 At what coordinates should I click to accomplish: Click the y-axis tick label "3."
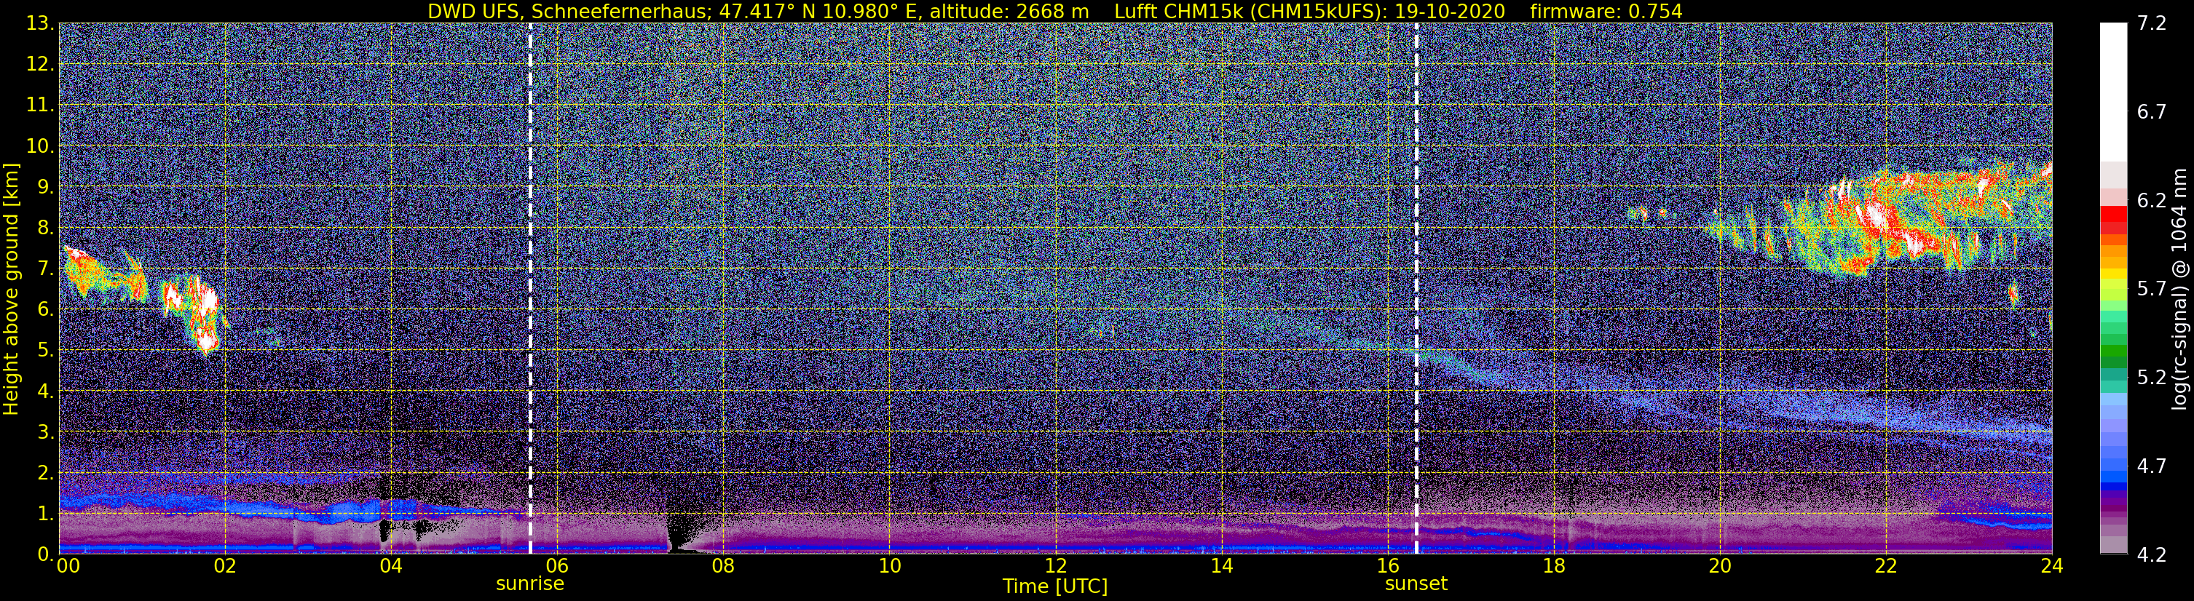[x=45, y=431]
